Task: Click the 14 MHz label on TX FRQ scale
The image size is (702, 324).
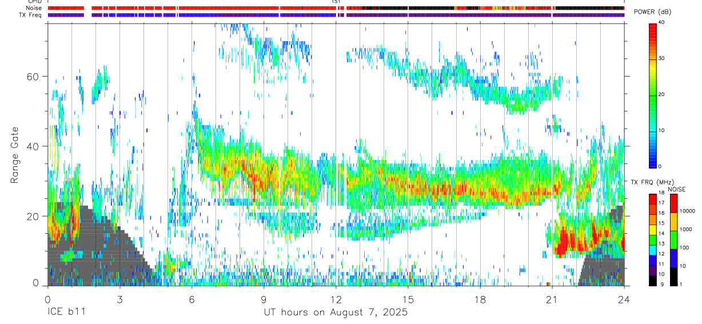Action: click(661, 233)
